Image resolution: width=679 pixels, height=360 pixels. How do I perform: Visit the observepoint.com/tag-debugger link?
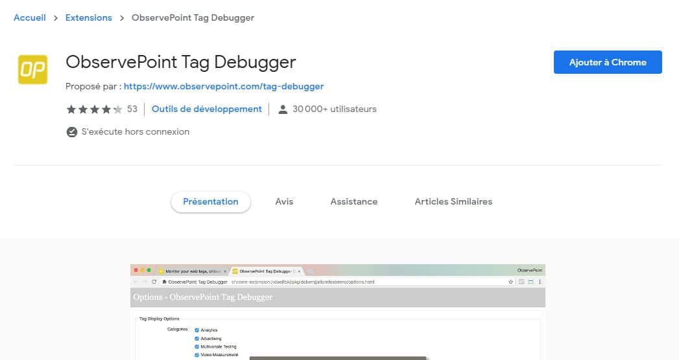click(224, 86)
